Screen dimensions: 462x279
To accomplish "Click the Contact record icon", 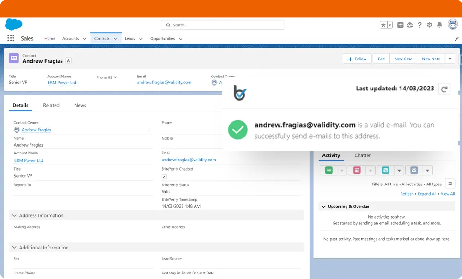I will (x=14, y=58).
